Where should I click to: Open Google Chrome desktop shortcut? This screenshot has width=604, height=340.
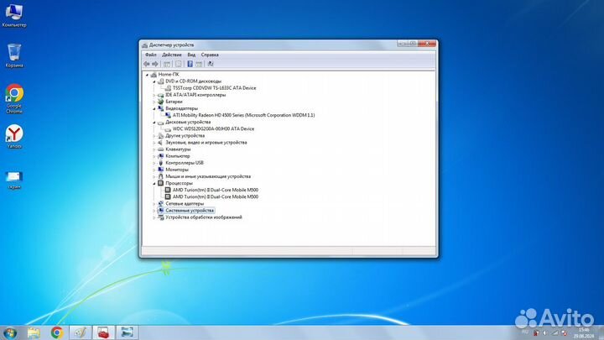coord(14,99)
